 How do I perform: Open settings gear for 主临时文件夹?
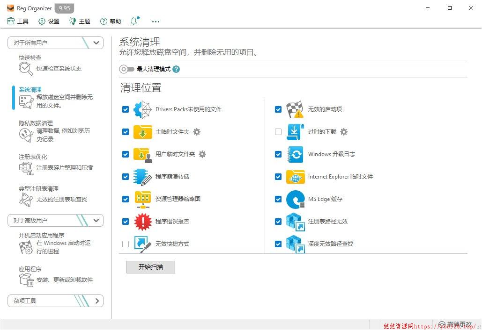197,132
